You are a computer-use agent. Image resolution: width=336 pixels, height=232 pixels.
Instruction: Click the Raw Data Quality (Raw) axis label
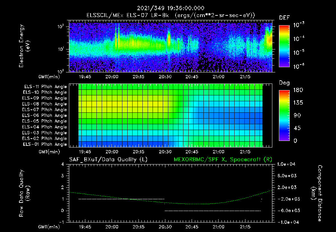[24, 193]
